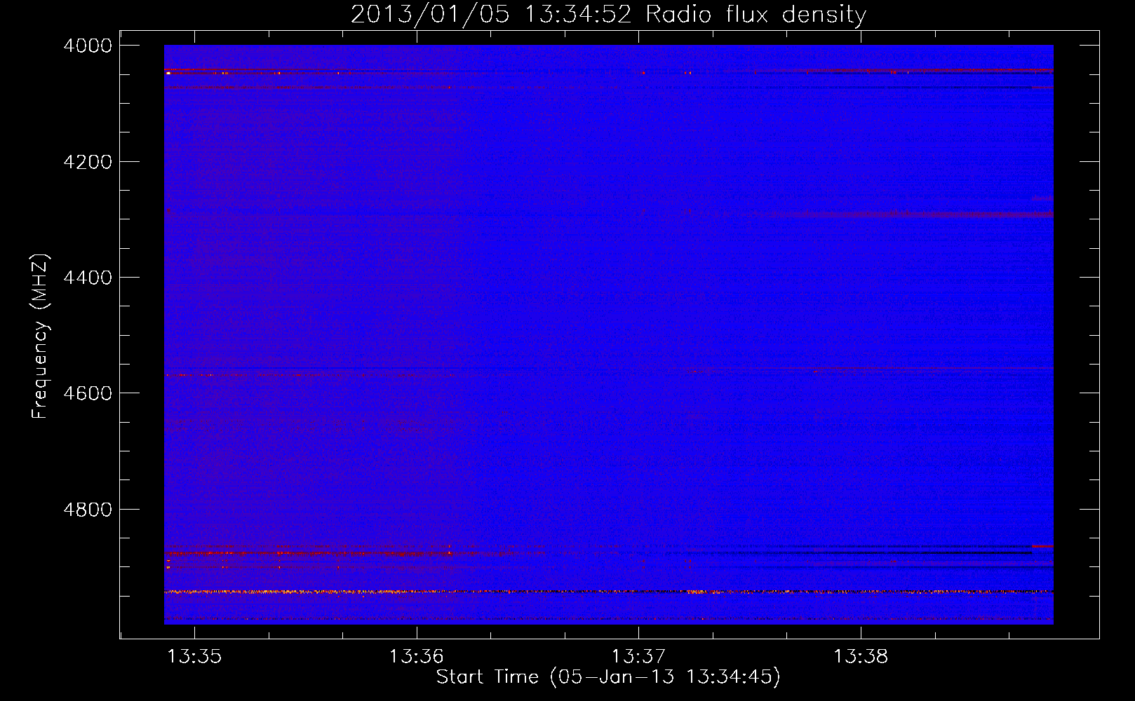This screenshot has width=1135, height=701.
Task: Click the 4200 frequency tick label
Action: [x=88, y=162]
